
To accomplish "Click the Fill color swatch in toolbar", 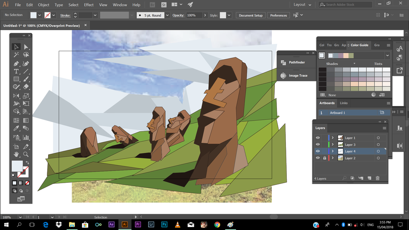I will point(17,165).
